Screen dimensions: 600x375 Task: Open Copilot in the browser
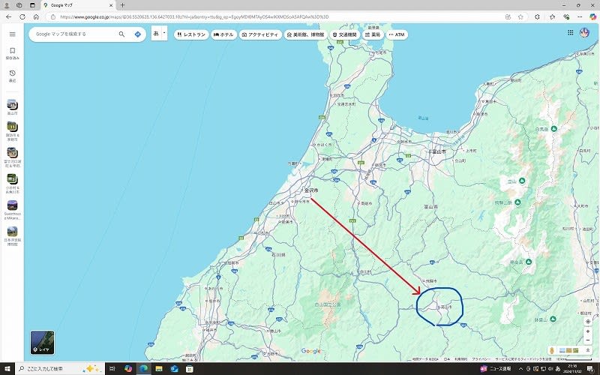pyautogui.click(x=592, y=16)
